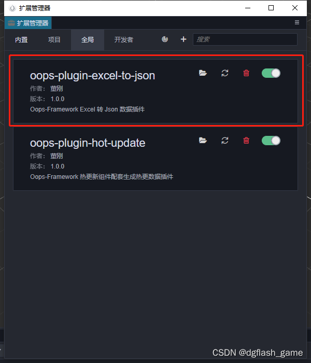Maximize the 扩展管理器 window
Viewport: 311px width, 363px height.
click(x=271, y=8)
